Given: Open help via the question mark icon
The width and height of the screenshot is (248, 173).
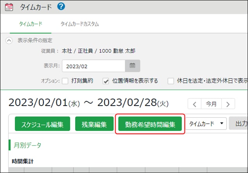Looking at the screenshot, I should coord(61,6).
